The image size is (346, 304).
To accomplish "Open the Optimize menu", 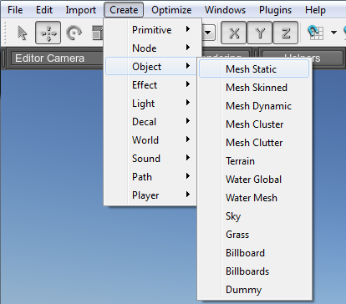I will pyautogui.click(x=171, y=10).
